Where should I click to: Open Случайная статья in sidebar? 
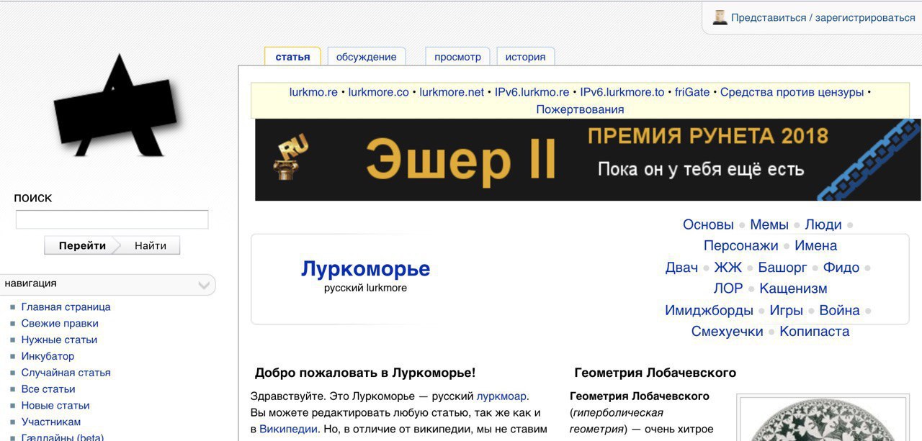click(x=66, y=373)
